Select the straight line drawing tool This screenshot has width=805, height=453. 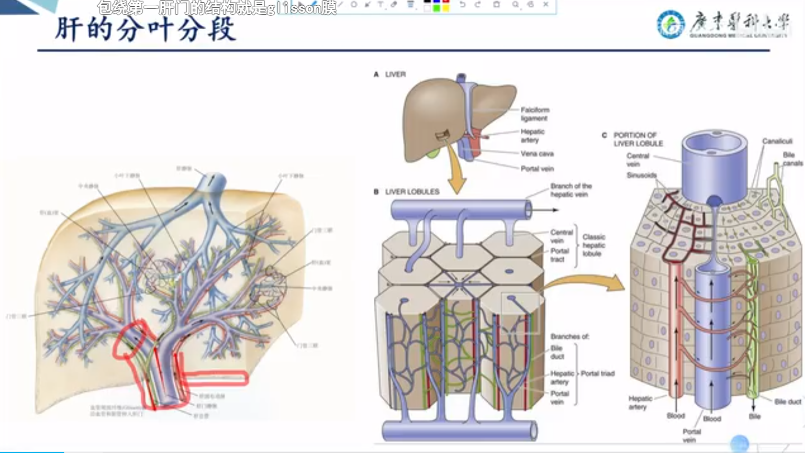340,4
